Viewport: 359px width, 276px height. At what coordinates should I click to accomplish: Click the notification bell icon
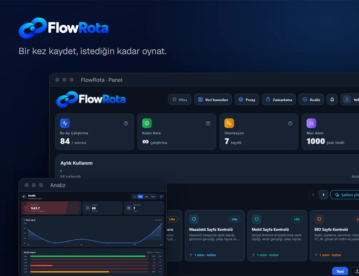(332, 99)
